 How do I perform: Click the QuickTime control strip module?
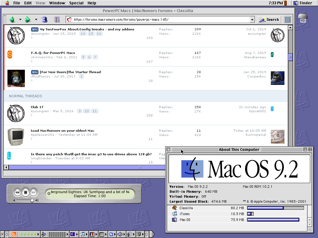point(111,234)
